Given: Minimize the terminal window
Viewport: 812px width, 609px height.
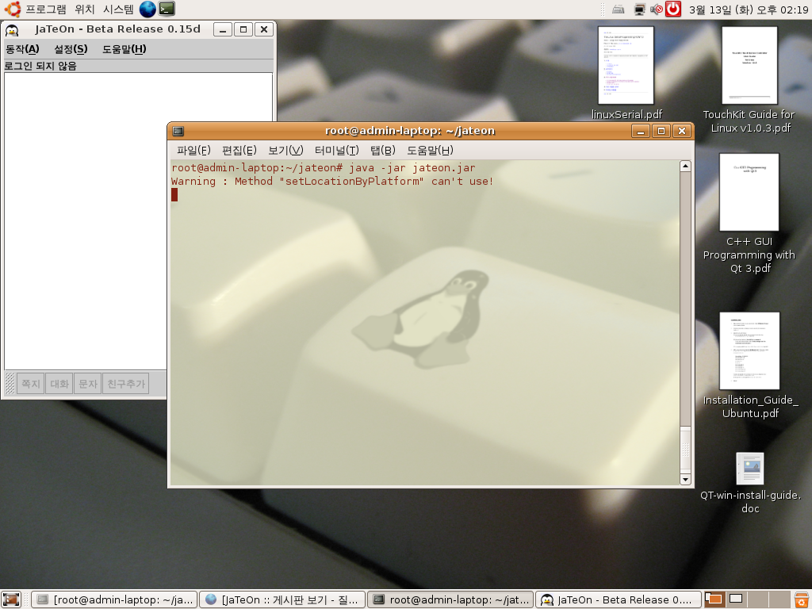Looking at the screenshot, I should point(641,131).
